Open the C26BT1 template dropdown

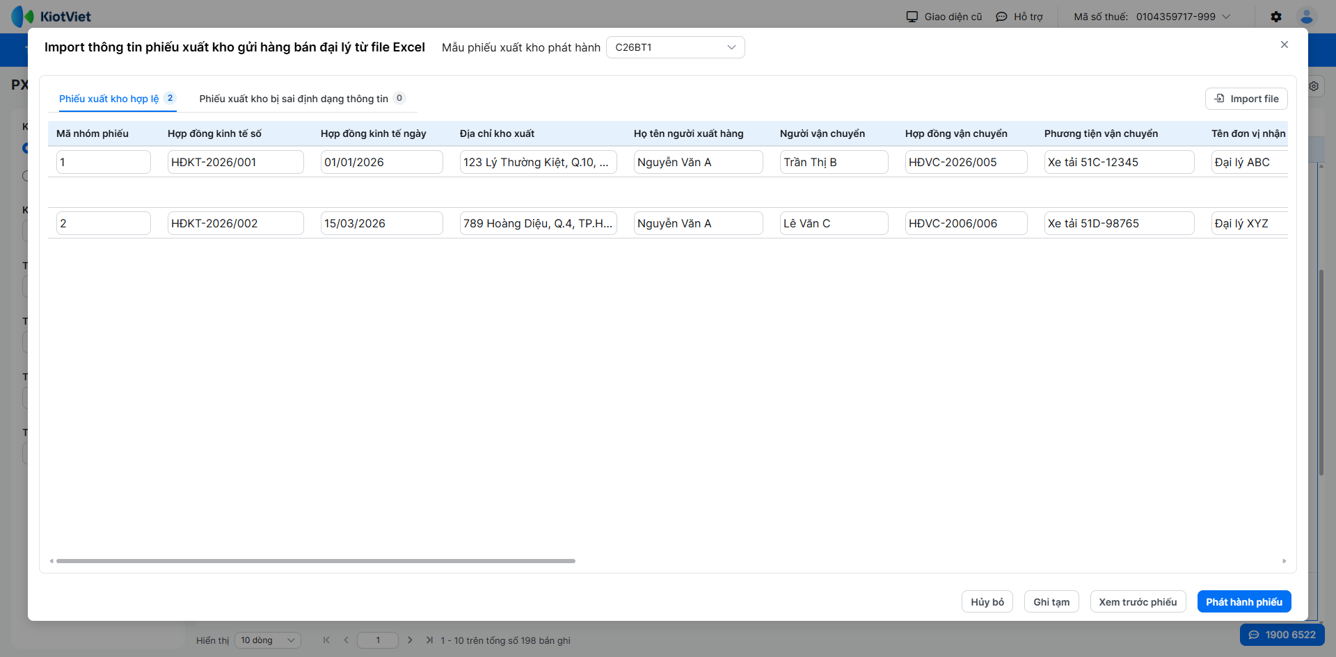coord(676,47)
